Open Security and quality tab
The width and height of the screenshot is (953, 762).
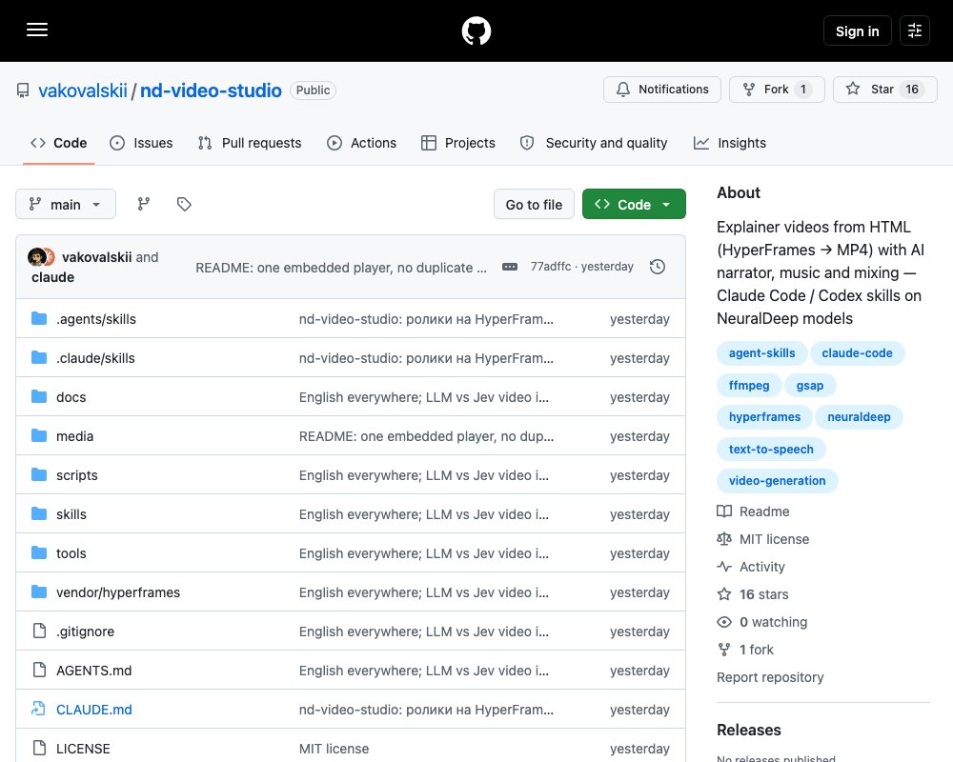pyautogui.click(x=594, y=143)
